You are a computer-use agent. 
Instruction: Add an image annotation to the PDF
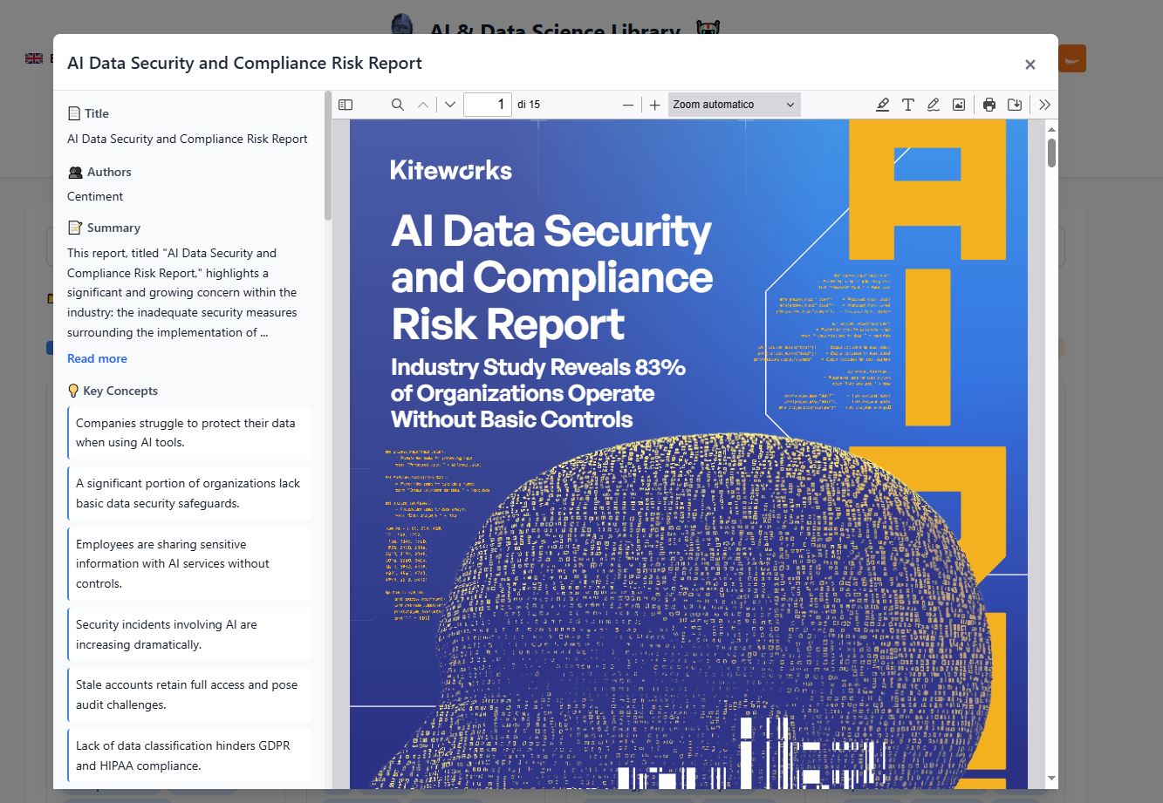point(958,104)
